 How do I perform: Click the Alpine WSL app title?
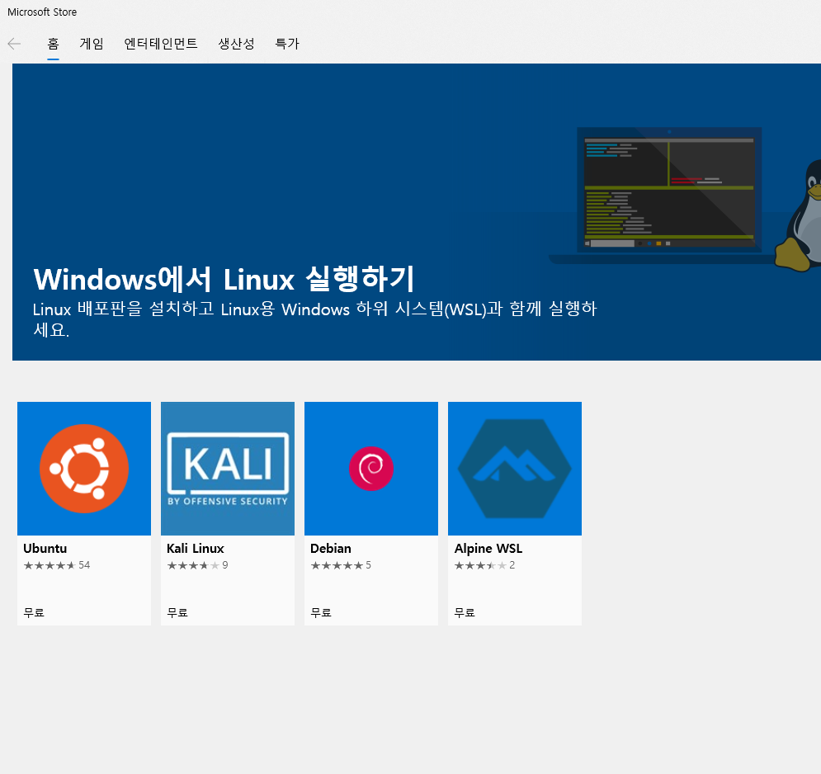488,549
